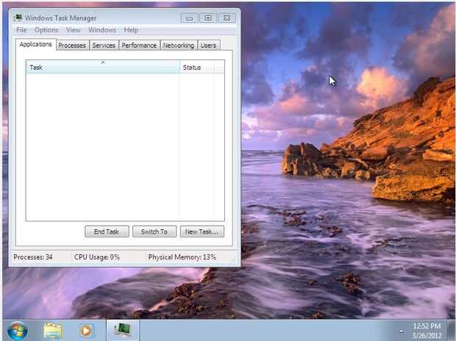Image resolution: width=456 pixels, height=341 pixels.
Task: Sort by the Status column header
Action: (x=197, y=67)
